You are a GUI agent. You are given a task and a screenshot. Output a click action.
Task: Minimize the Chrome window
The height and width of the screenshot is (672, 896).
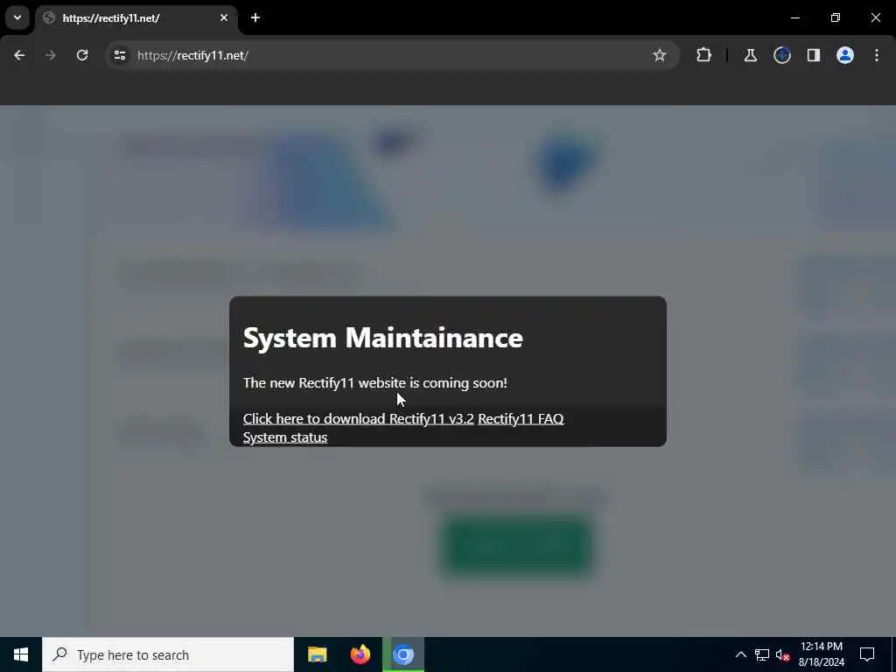click(794, 17)
